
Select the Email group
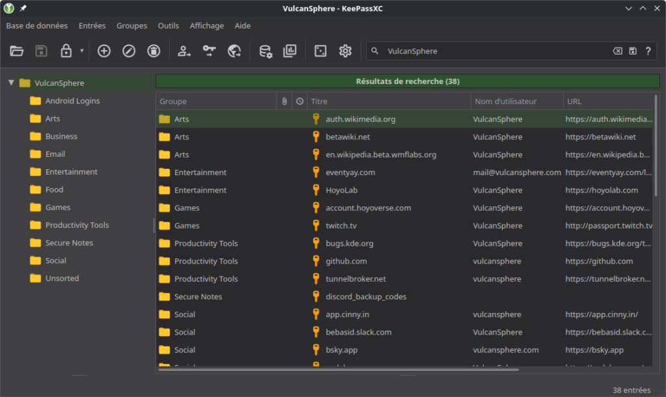[x=55, y=154]
